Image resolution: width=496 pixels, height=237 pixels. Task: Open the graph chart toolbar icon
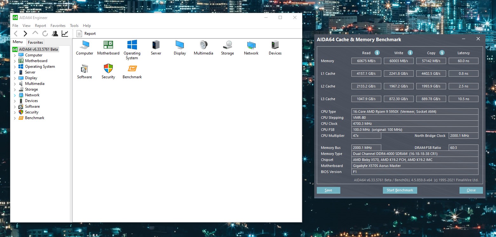[x=65, y=34]
